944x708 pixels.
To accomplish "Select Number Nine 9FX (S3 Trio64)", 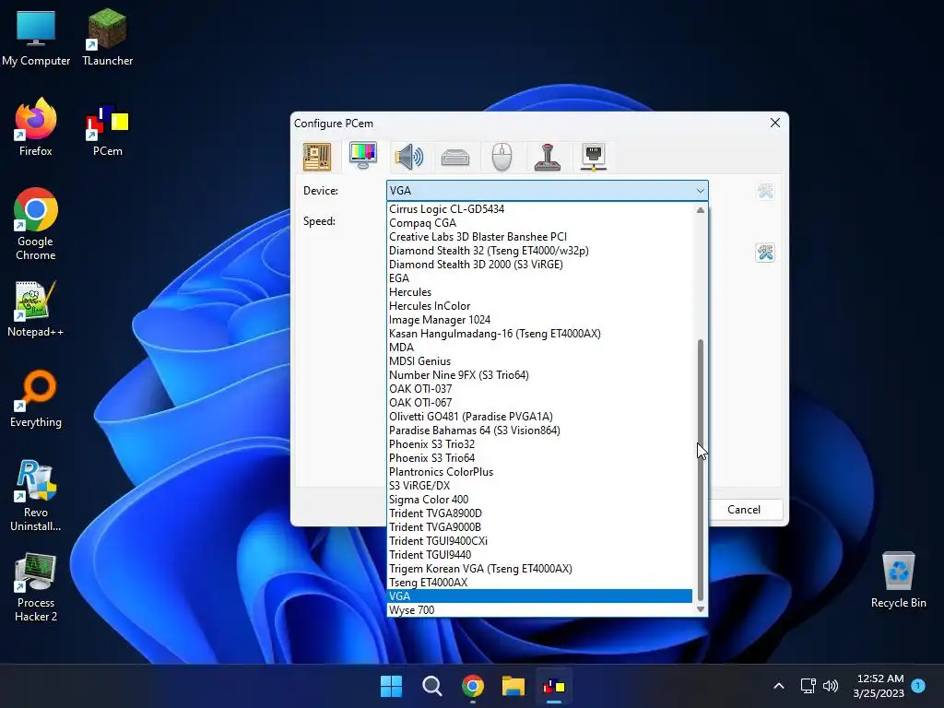I will (x=539, y=375).
